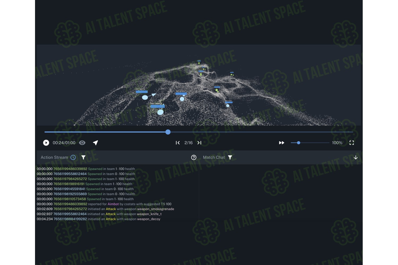Open the Match Chat filter

pos(230,157)
